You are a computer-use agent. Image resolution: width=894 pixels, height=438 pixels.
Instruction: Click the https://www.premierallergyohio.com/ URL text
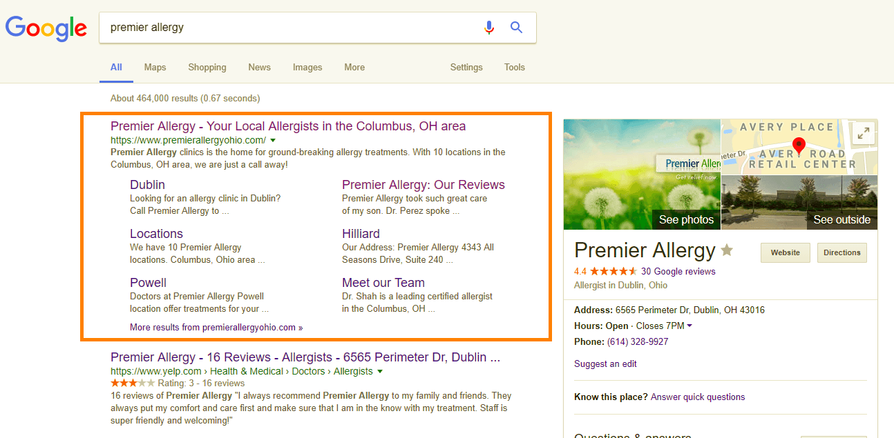click(x=188, y=140)
